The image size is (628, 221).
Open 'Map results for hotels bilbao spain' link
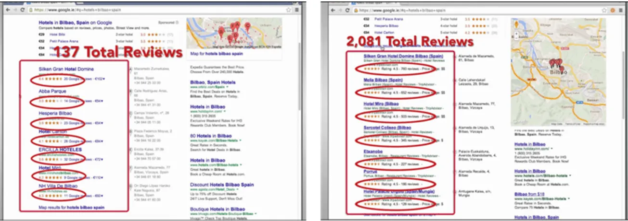tap(71, 208)
